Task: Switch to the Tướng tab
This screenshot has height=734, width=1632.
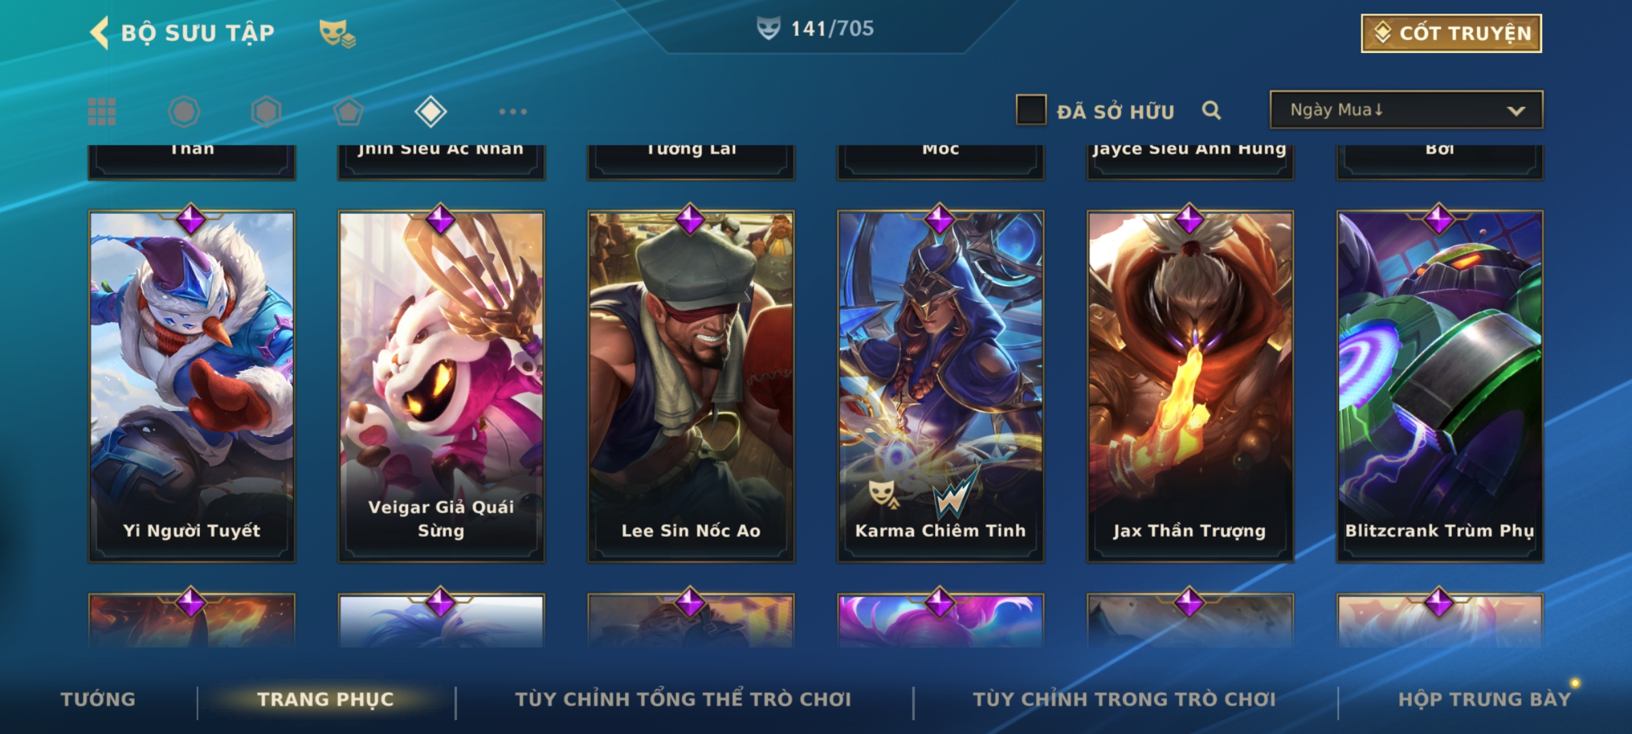Action: pos(98,699)
